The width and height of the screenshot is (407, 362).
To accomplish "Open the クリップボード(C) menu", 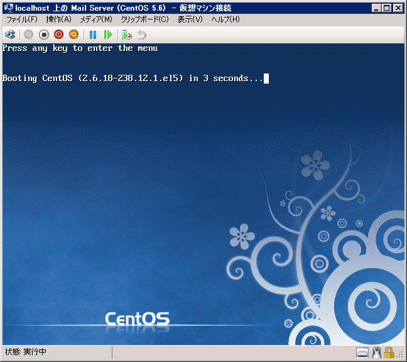I will tap(145, 19).
